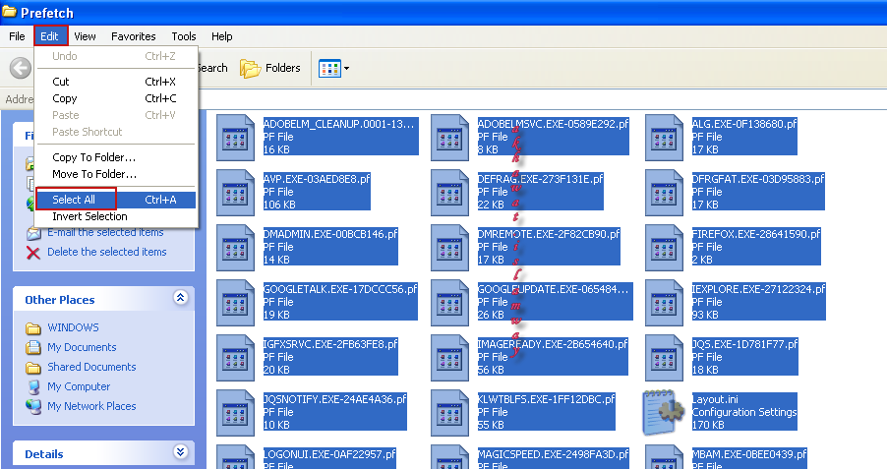Open the Views dropdown arrow
This screenshot has width=887, height=469.
click(347, 69)
